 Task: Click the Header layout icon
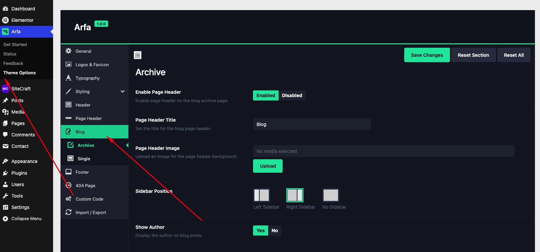tap(69, 104)
